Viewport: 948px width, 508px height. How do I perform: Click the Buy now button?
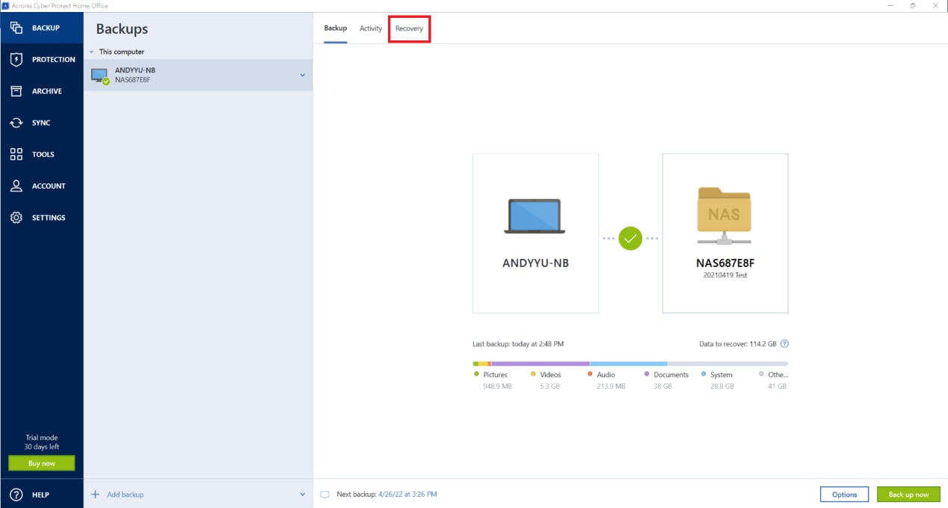coord(42,463)
